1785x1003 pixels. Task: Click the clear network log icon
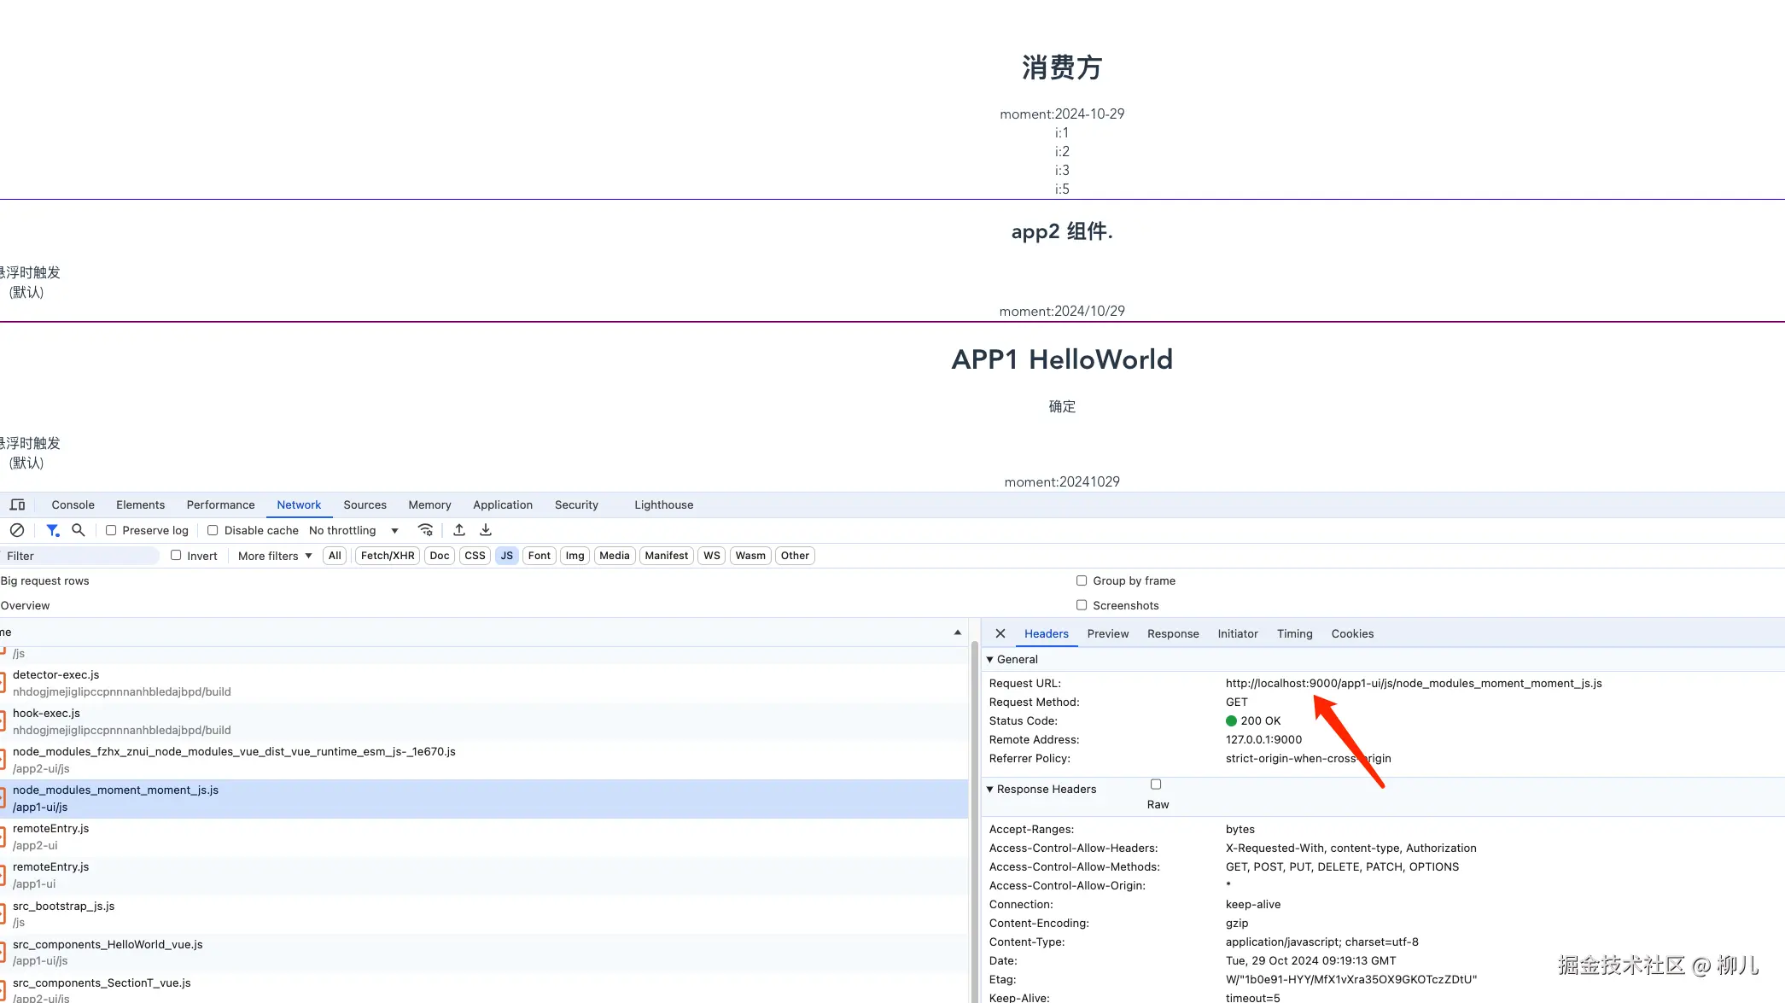16,530
